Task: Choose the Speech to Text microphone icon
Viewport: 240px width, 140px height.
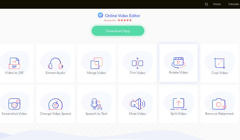Action: 96,104
